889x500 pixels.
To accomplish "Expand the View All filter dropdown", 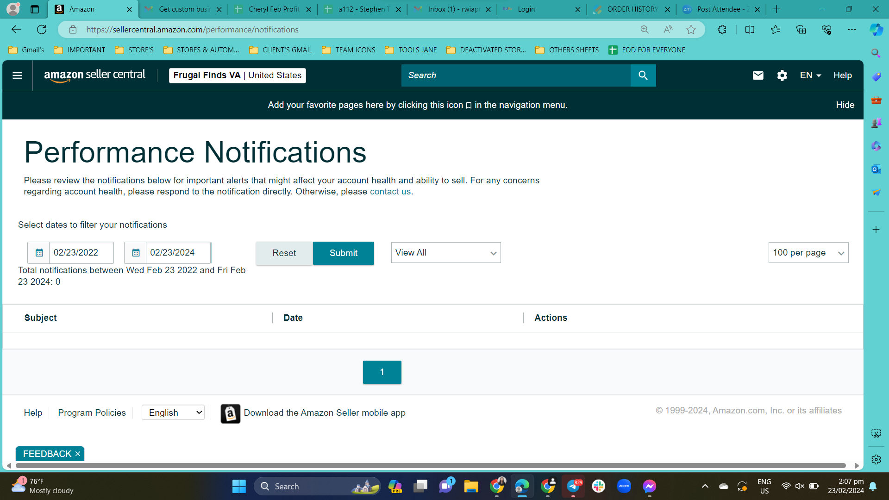I will (446, 253).
